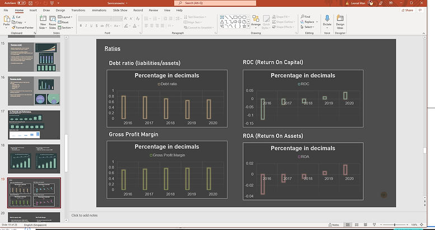This screenshot has height=230, width=435.
Task: Click the Find button
Action: pyautogui.click(x=306, y=17)
